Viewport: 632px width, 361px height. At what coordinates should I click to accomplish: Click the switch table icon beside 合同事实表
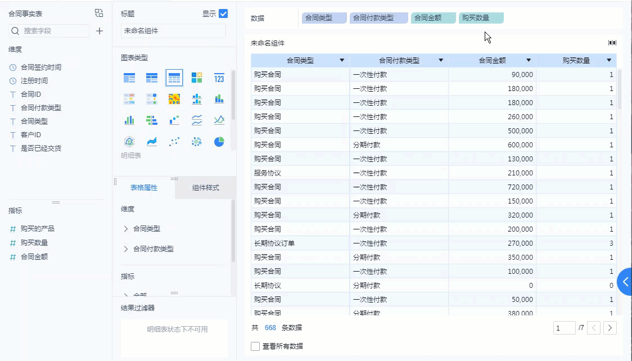[x=99, y=13]
